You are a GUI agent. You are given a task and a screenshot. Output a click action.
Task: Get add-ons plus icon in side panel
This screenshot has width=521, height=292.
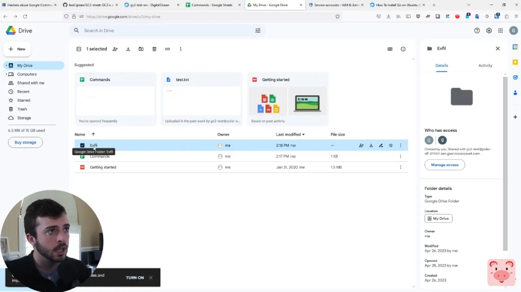(x=515, y=117)
